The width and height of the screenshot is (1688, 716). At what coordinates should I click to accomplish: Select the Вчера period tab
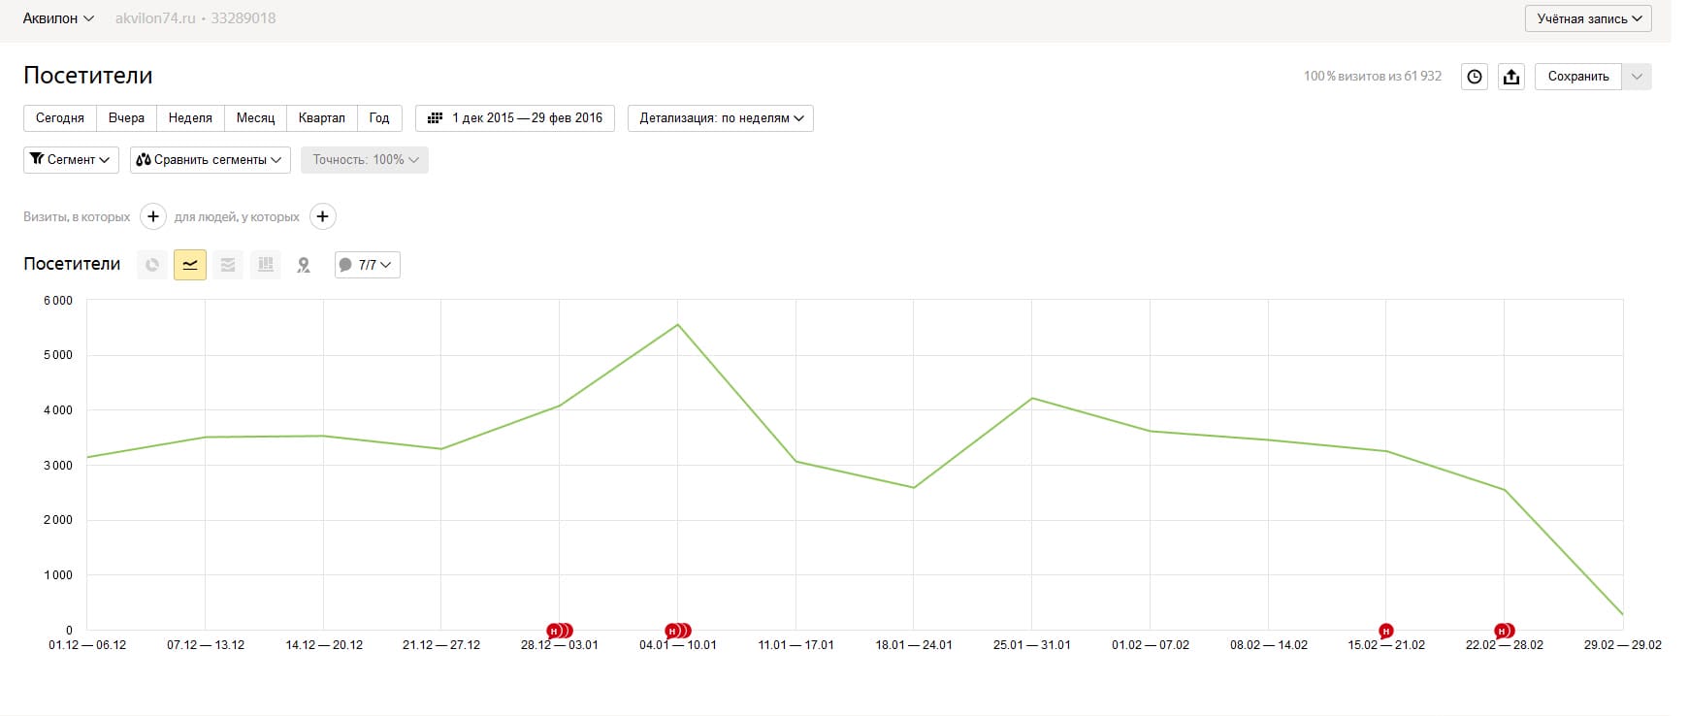click(126, 118)
